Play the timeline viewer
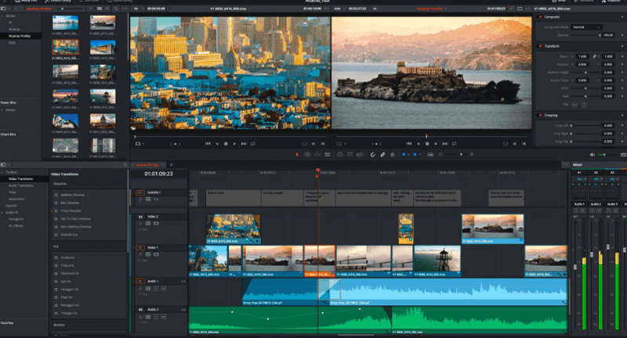The height and width of the screenshot is (338, 627). pyautogui.click(x=437, y=144)
